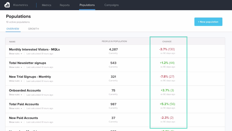Go to the Campaigns section
Screen dimensions: 232x131
pyautogui.click(x=111, y=5)
